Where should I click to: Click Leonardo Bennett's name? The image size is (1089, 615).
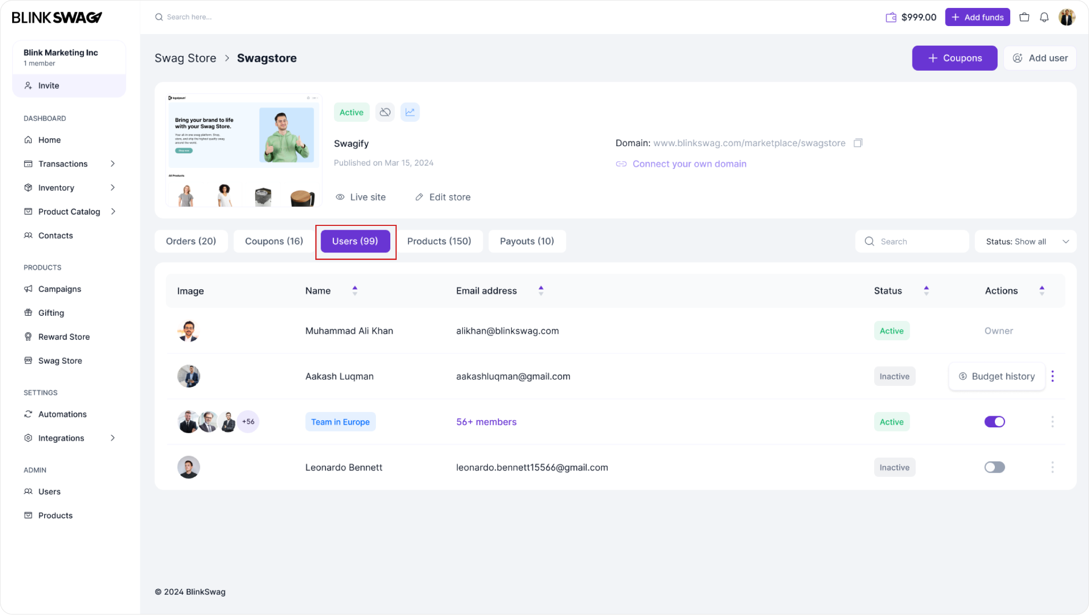tap(344, 467)
